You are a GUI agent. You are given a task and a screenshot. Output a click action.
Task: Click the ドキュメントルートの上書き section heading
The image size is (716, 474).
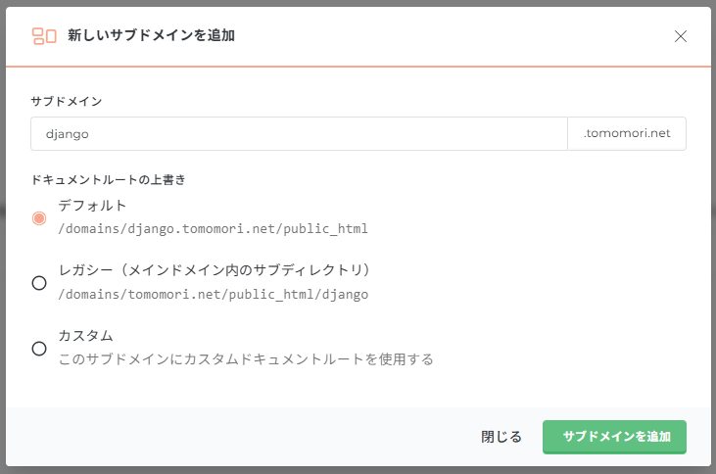tap(109, 180)
